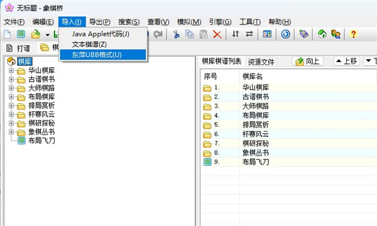This screenshot has height=226, width=377.
Task: Click the Paste clipboard icon
Action: click(204, 34)
